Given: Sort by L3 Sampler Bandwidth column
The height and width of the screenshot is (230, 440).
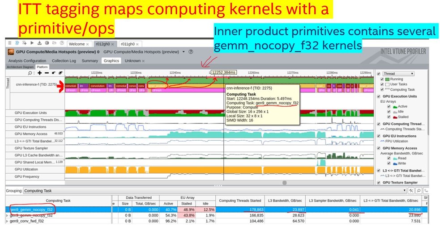Looking at the screenshot, I should 333,201.
